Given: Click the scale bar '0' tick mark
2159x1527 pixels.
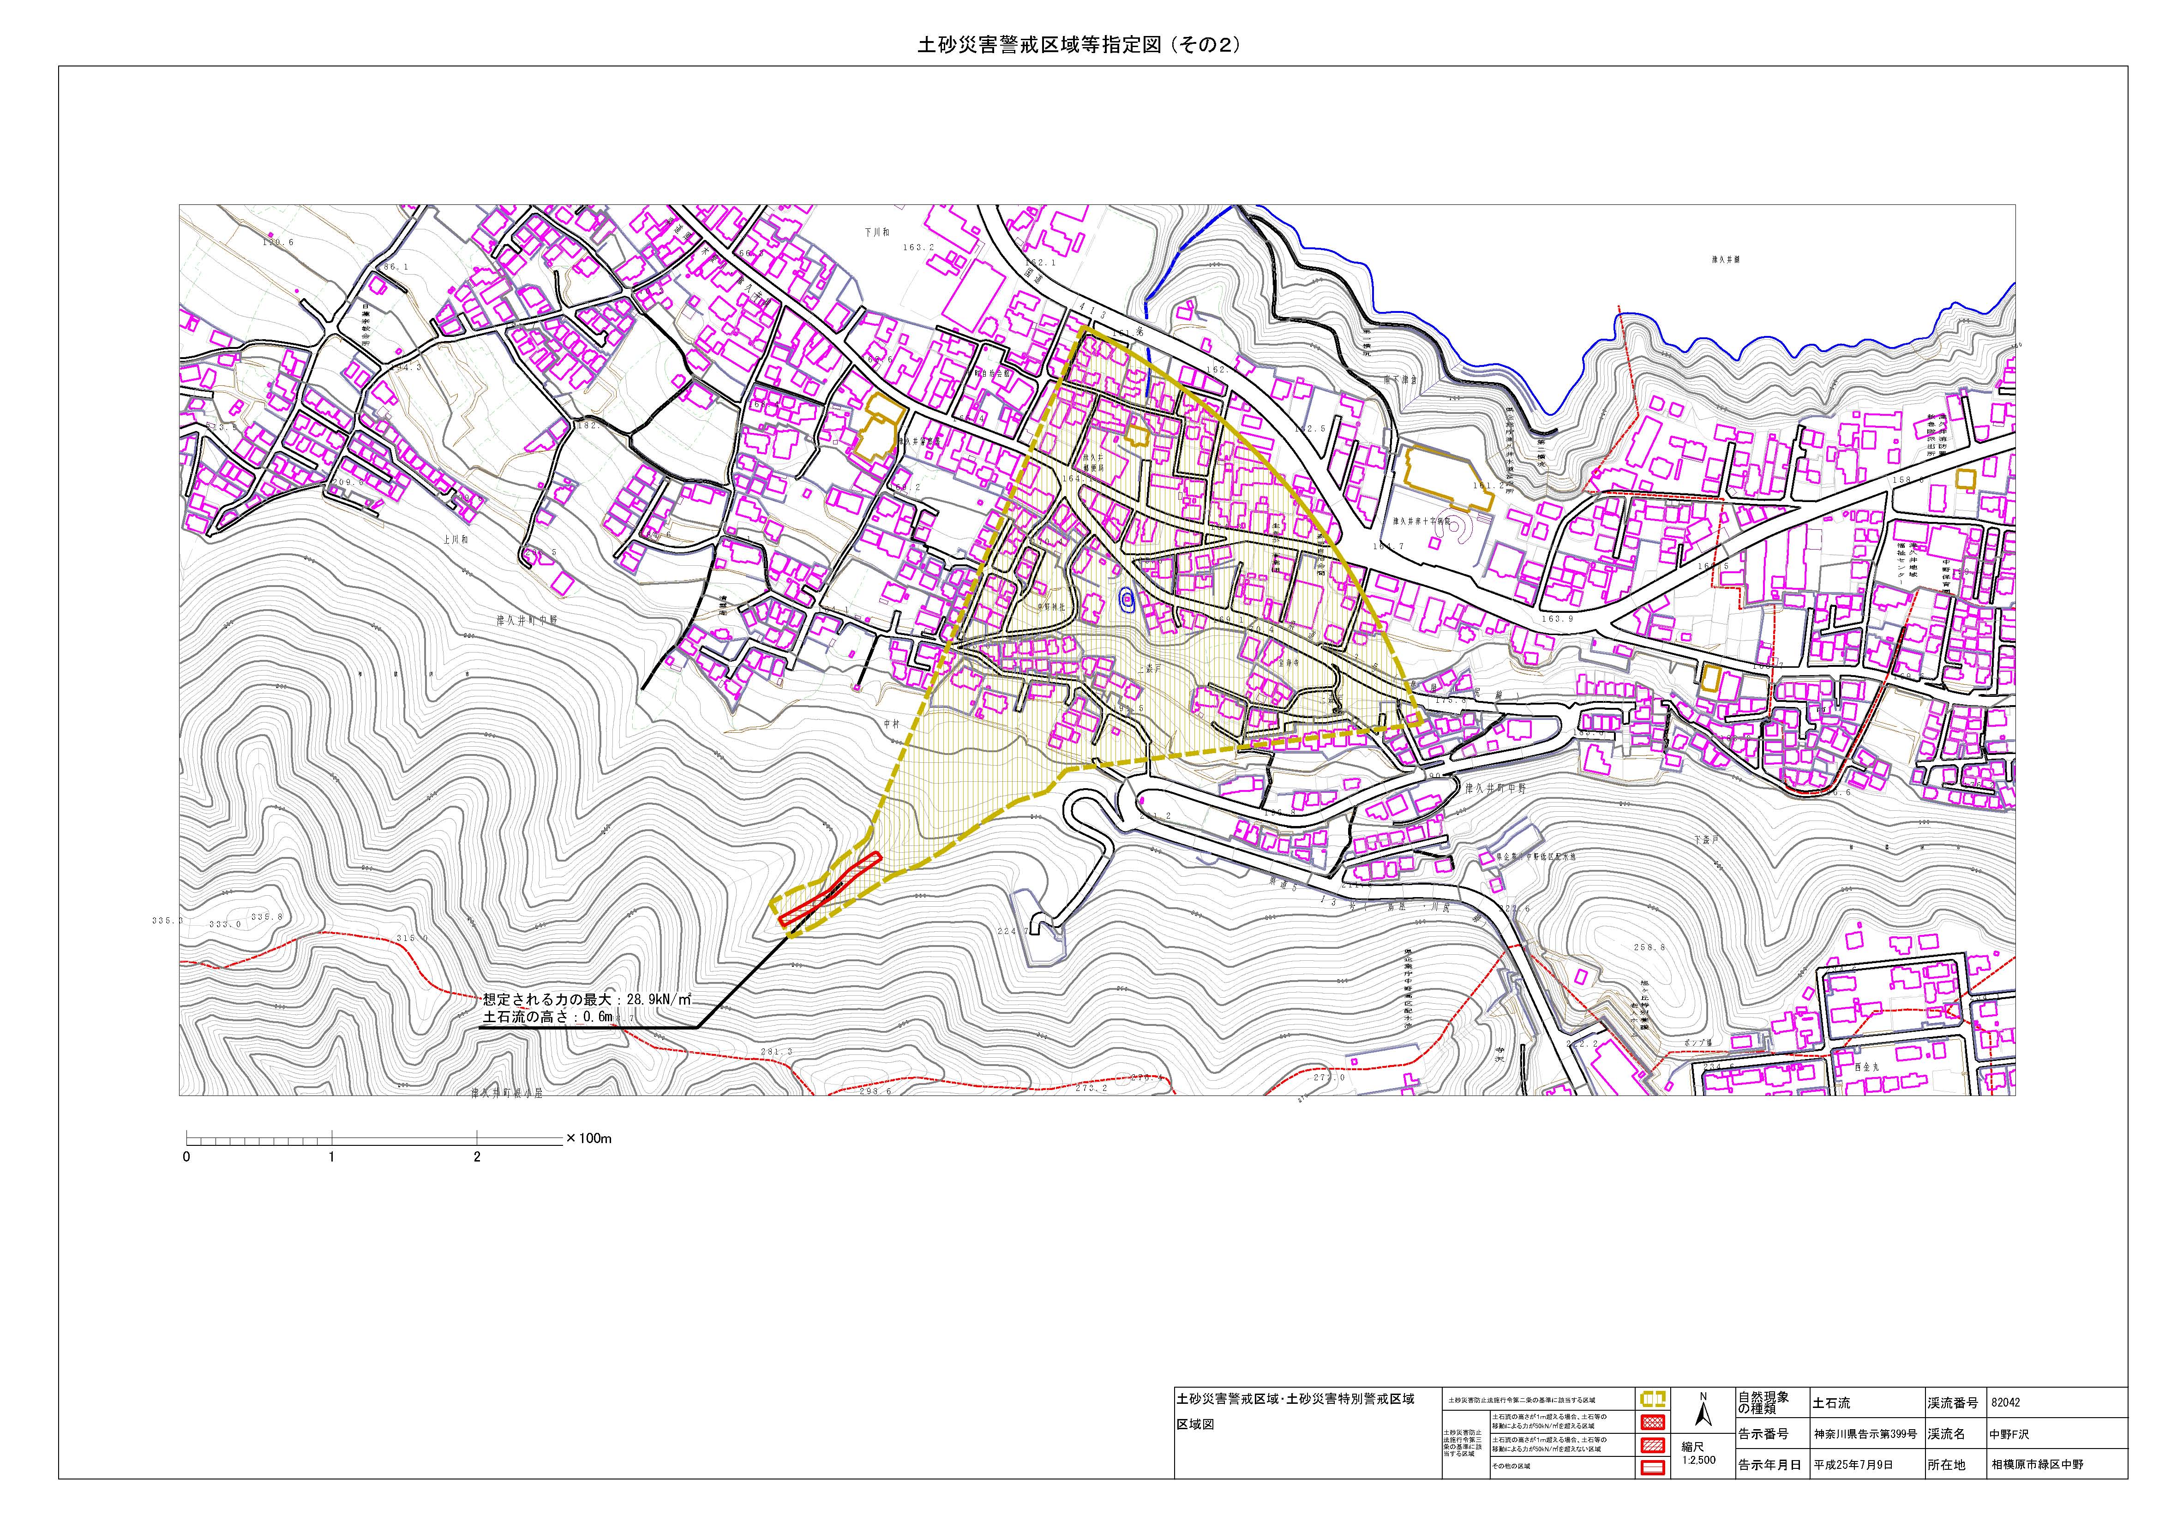Looking at the screenshot, I should click(x=187, y=1156).
